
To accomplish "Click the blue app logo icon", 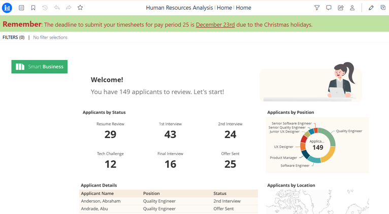I will pyautogui.click(x=7, y=8).
